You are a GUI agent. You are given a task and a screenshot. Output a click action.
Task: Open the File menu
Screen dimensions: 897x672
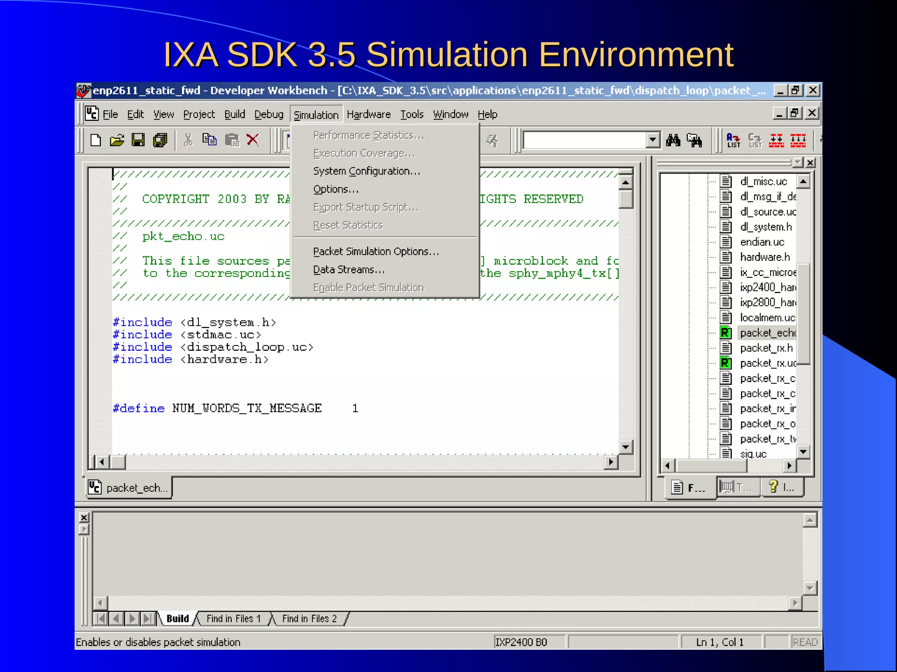(x=110, y=114)
